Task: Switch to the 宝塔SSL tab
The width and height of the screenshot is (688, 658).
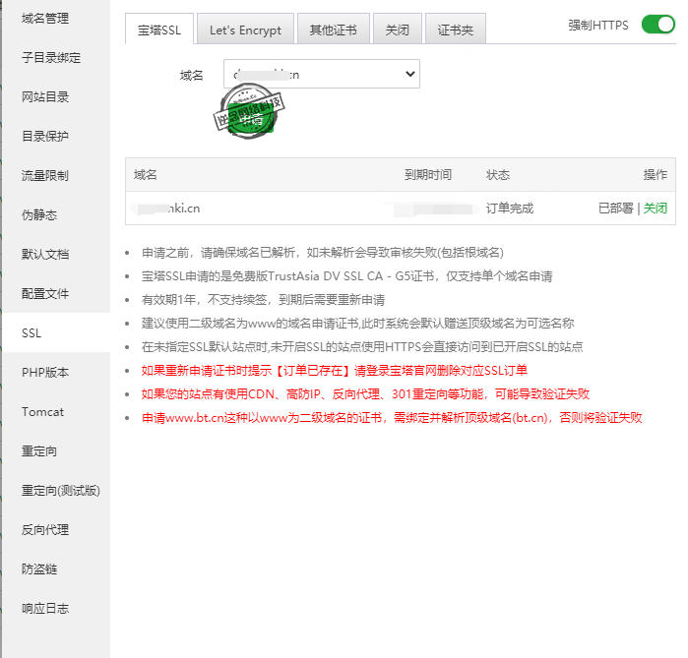Action: coord(159,30)
